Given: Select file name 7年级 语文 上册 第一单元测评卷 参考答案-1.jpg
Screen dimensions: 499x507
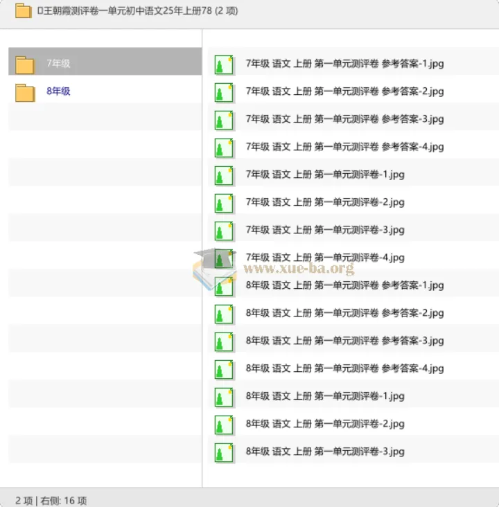Looking at the screenshot, I should point(344,64).
